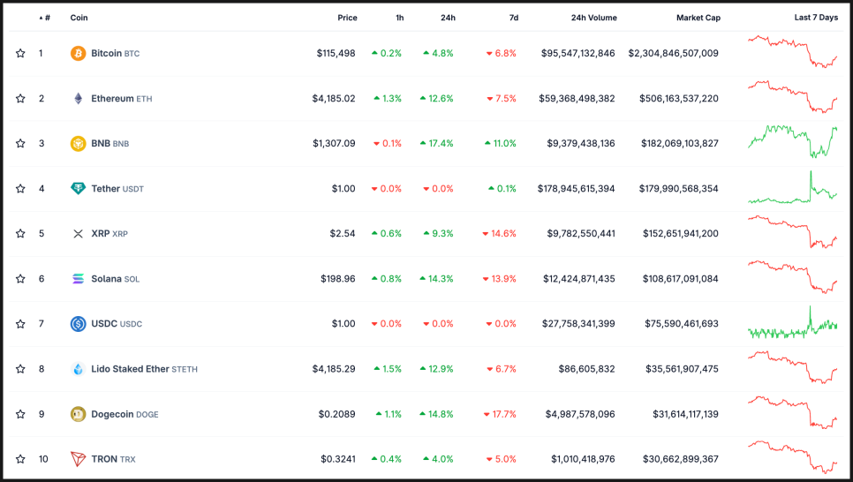This screenshot has height=482, width=853.
Task: Sort table by 24h Volume column
Action: click(593, 18)
